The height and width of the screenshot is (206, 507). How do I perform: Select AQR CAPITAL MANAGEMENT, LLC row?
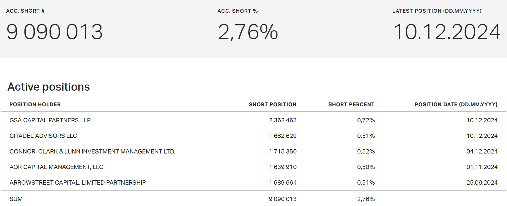tap(253, 167)
